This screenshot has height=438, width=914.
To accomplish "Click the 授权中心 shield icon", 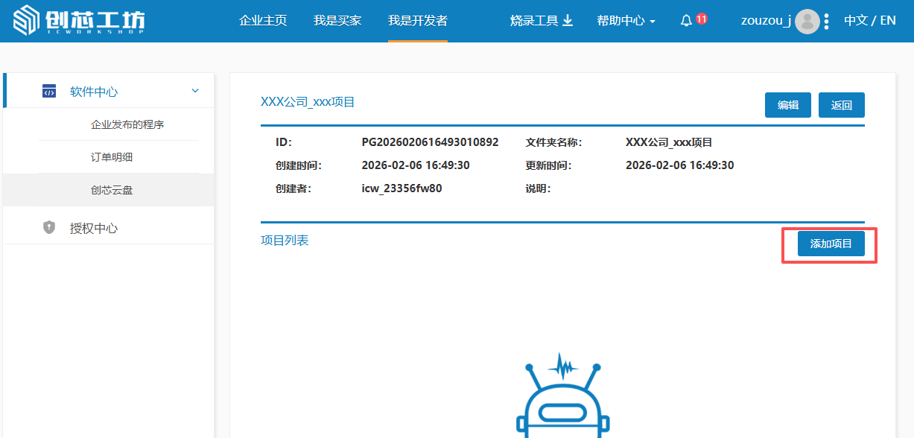I will pyautogui.click(x=49, y=228).
